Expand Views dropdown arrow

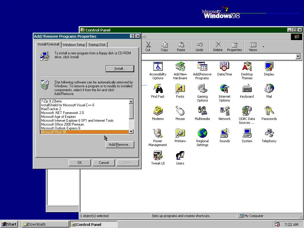[x=263, y=47]
